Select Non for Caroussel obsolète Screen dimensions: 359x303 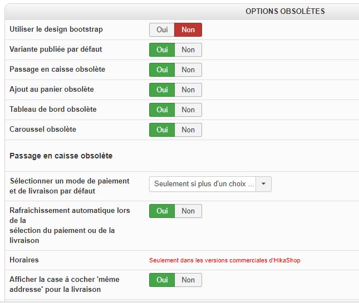coord(188,130)
